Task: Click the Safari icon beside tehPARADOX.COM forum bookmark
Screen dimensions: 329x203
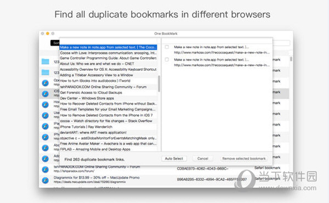Action: pyautogui.click(x=45, y=170)
